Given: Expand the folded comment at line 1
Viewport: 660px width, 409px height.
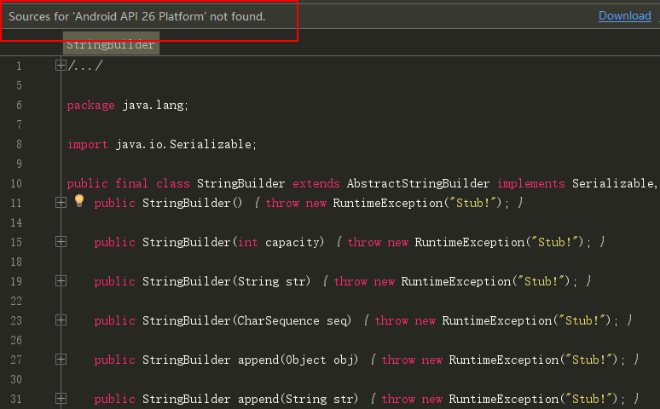Looking at the screenshot, I should [61, 66].
